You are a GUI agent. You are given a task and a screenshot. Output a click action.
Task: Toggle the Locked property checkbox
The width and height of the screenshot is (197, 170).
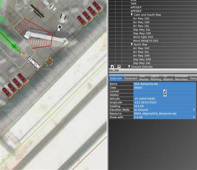(165, 91)
